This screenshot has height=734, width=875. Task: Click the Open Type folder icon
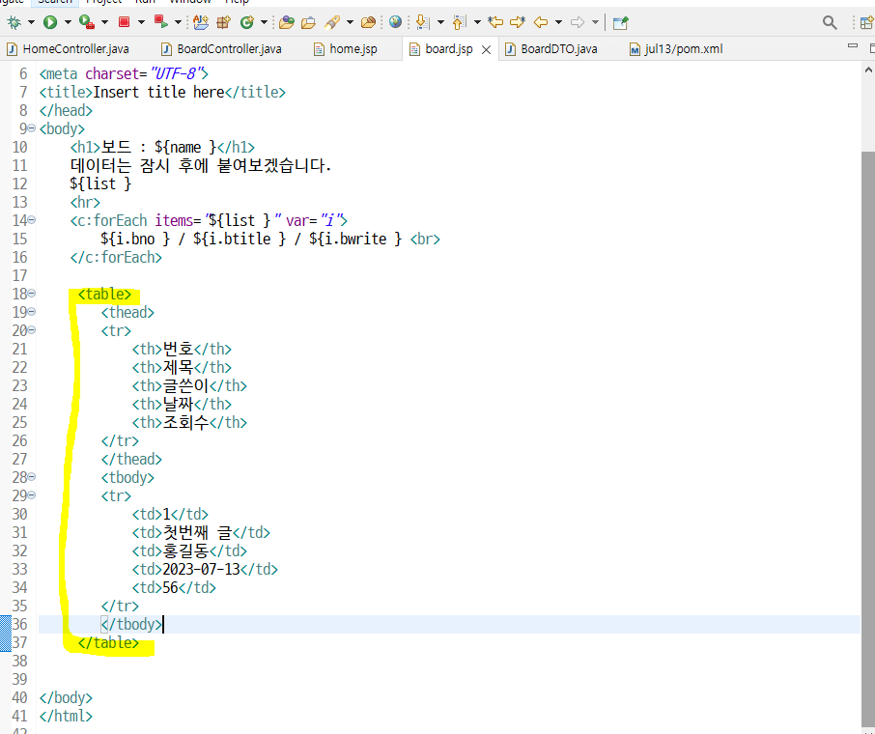287,22
